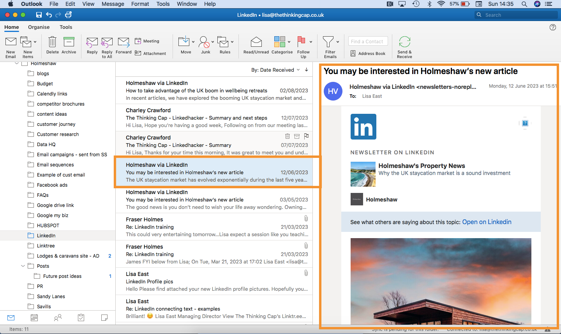Collapse the Posts folder expander
The image size is (561, 334).
pos(23,266)
